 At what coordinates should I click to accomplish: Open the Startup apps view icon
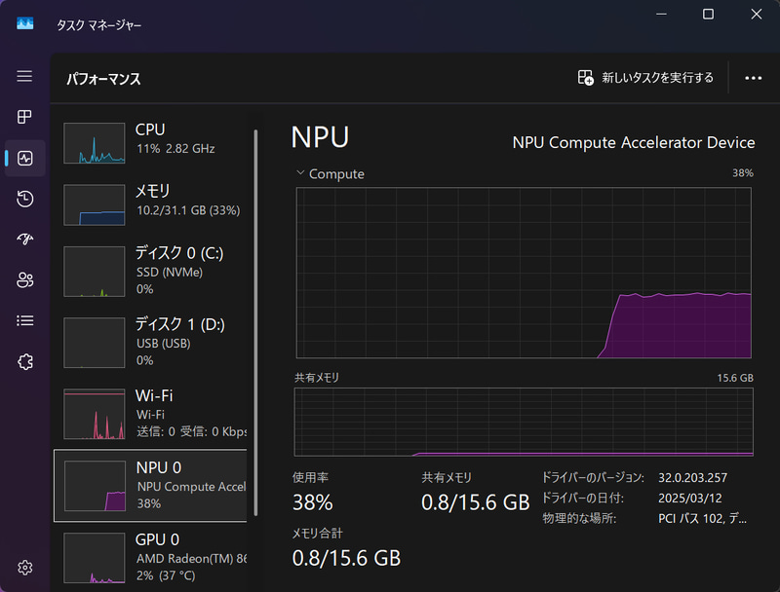pyautogui.click(x=24, y=239)
